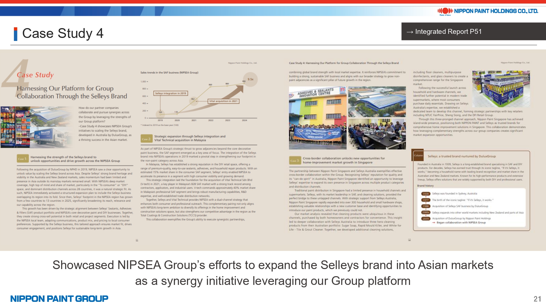Screen dimensions: 546x307
Task: Click the 2000s brand history marker
Action: coord(426,212)
